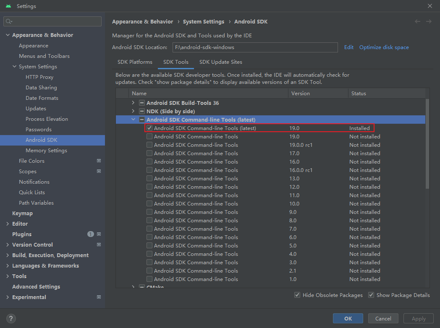
Task: Open help with the question mark button
Action: pyautogui.click(x=11, y=318)
